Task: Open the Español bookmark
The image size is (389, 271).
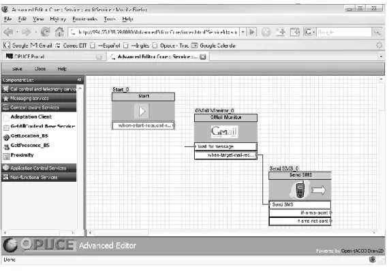Action: click(105, 46)
